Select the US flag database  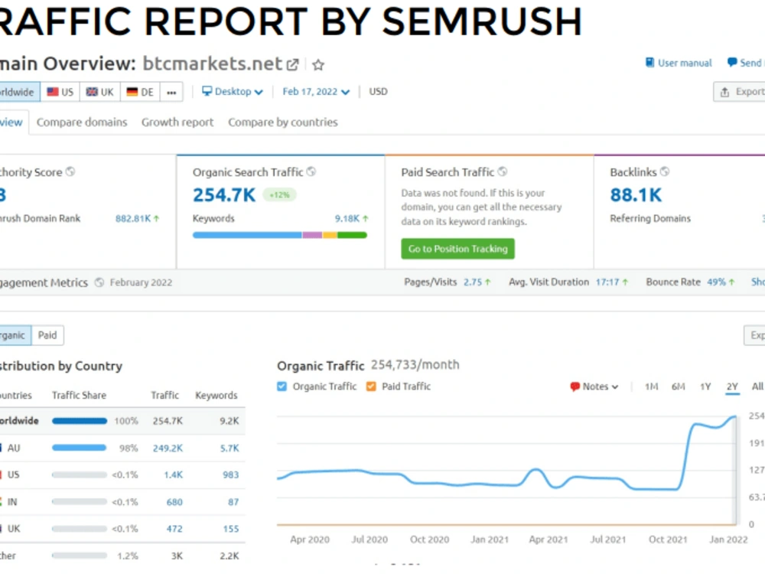tap(60, 92)
